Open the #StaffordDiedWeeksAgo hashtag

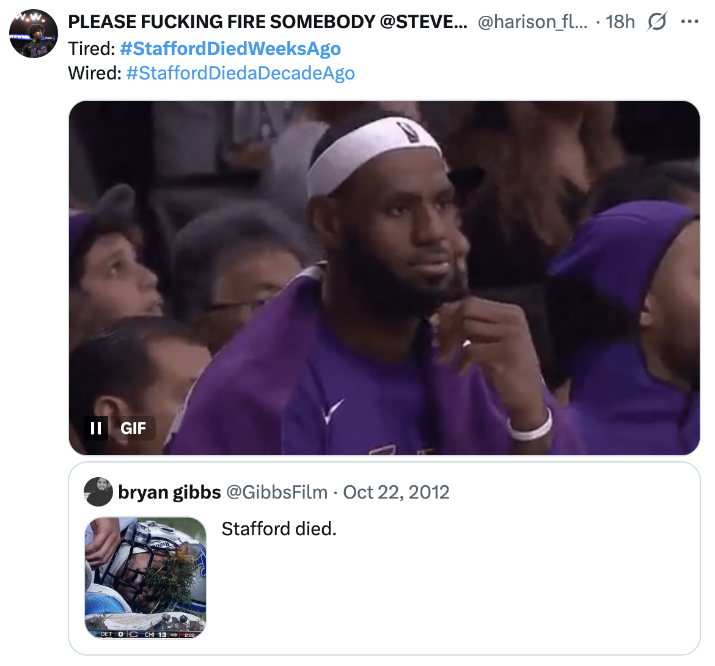230,48
